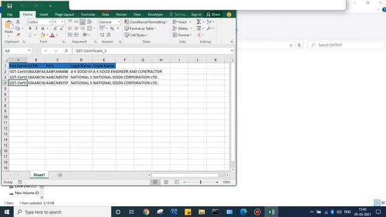
Task: Click the Type here to search box
Action: 63,212
